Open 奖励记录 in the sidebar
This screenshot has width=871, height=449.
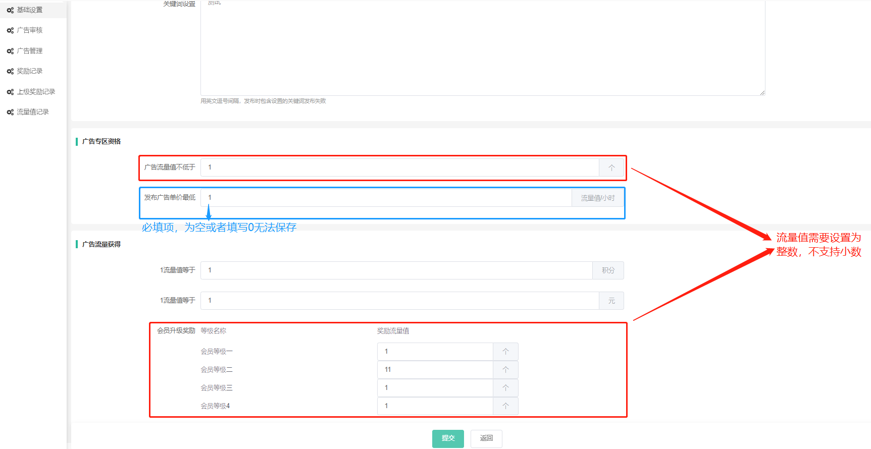pos(30,71)
